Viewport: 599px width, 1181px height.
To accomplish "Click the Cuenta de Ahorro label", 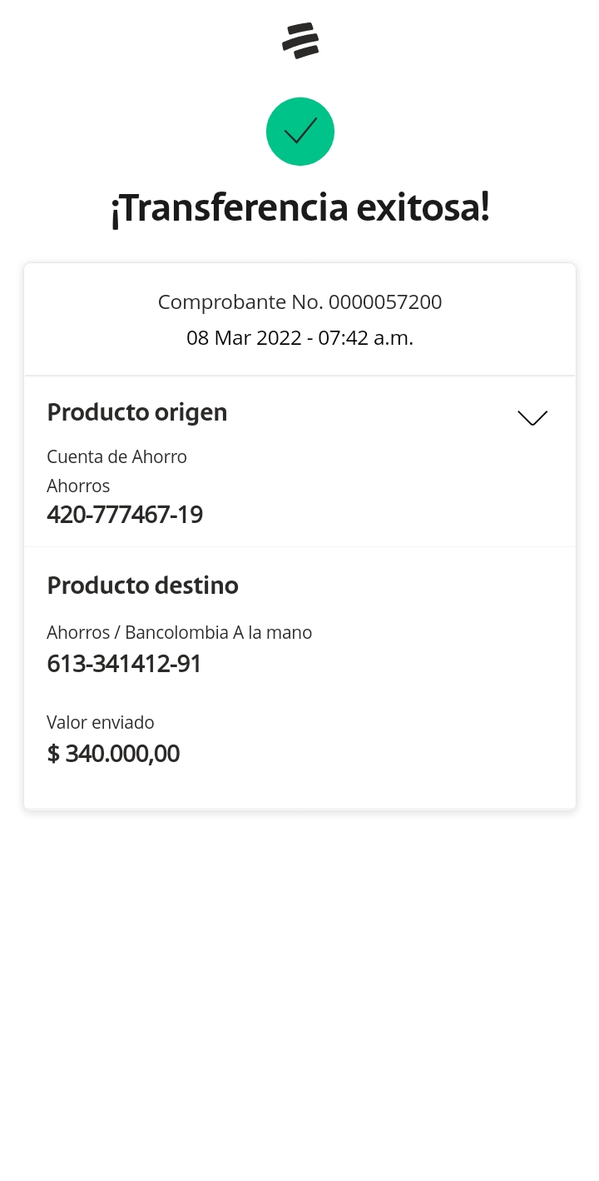I will tap(116, 456).
